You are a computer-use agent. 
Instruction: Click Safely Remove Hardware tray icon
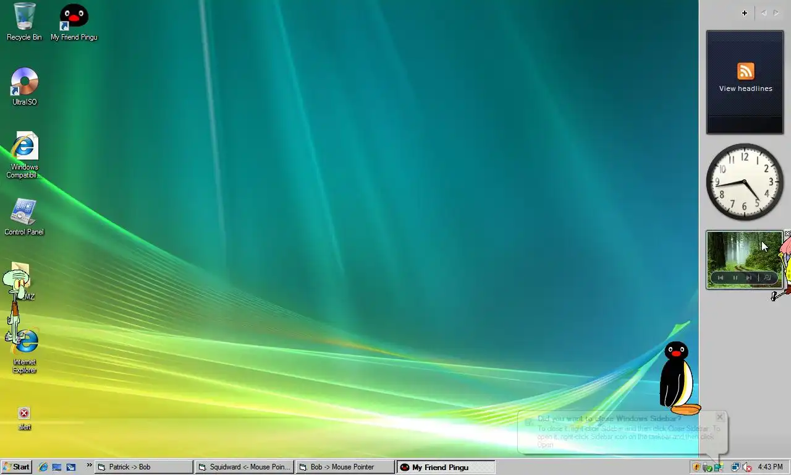coord(708,468)
